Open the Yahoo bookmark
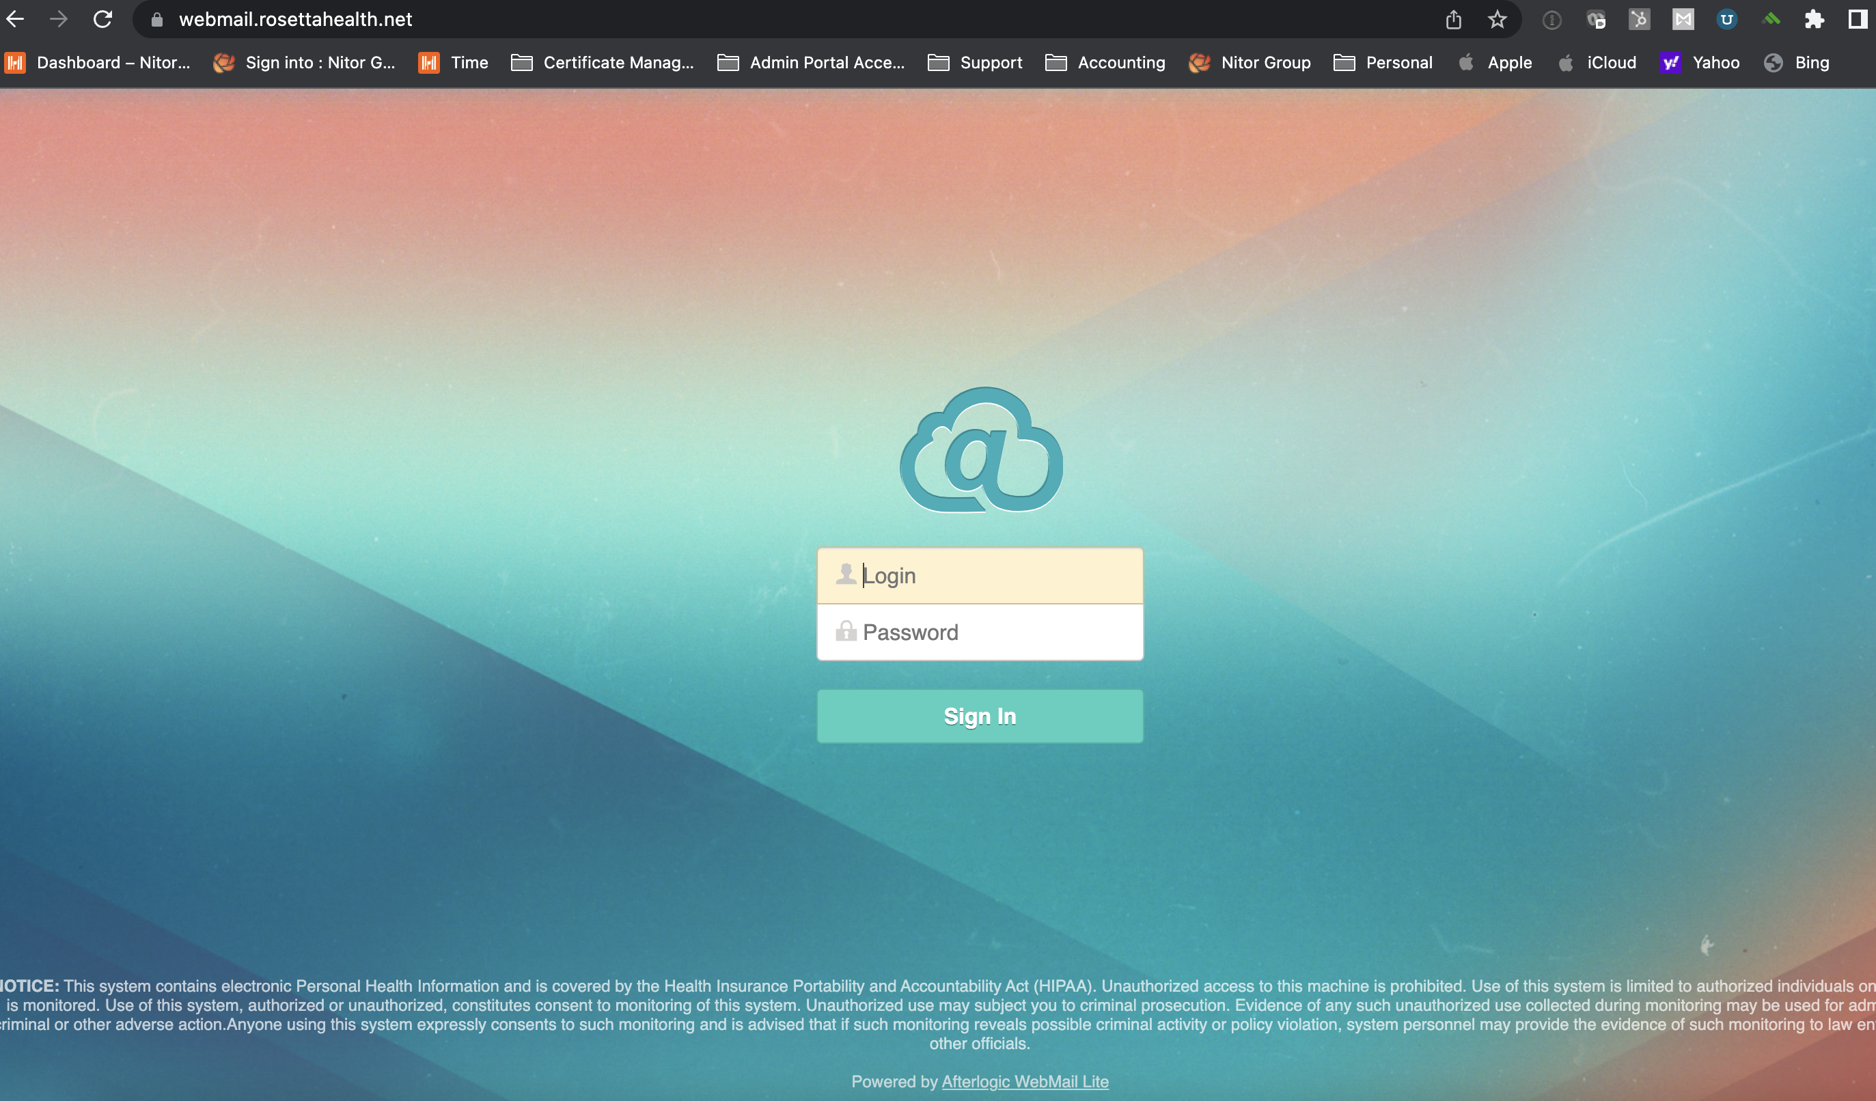Viewport: 1876px width, 1101px height. point(1700,63)
